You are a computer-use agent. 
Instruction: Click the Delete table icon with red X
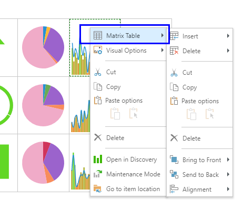pyautogui.click(x=174, y=51)
